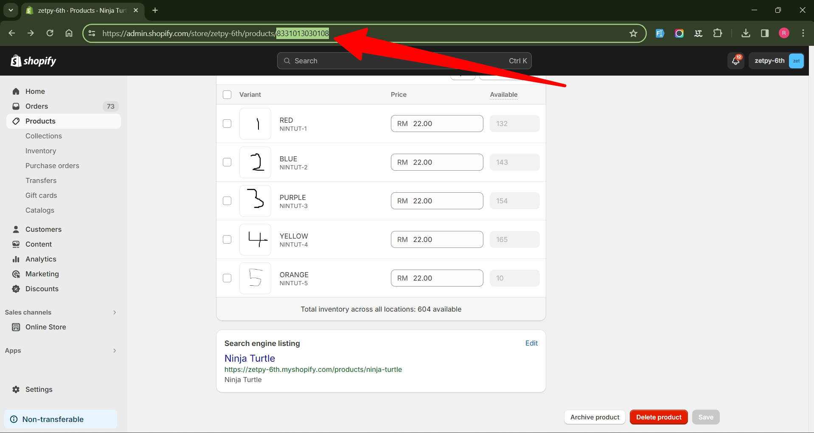
Task: Click the PURPLE variant price field
Action: coord(437,201)
